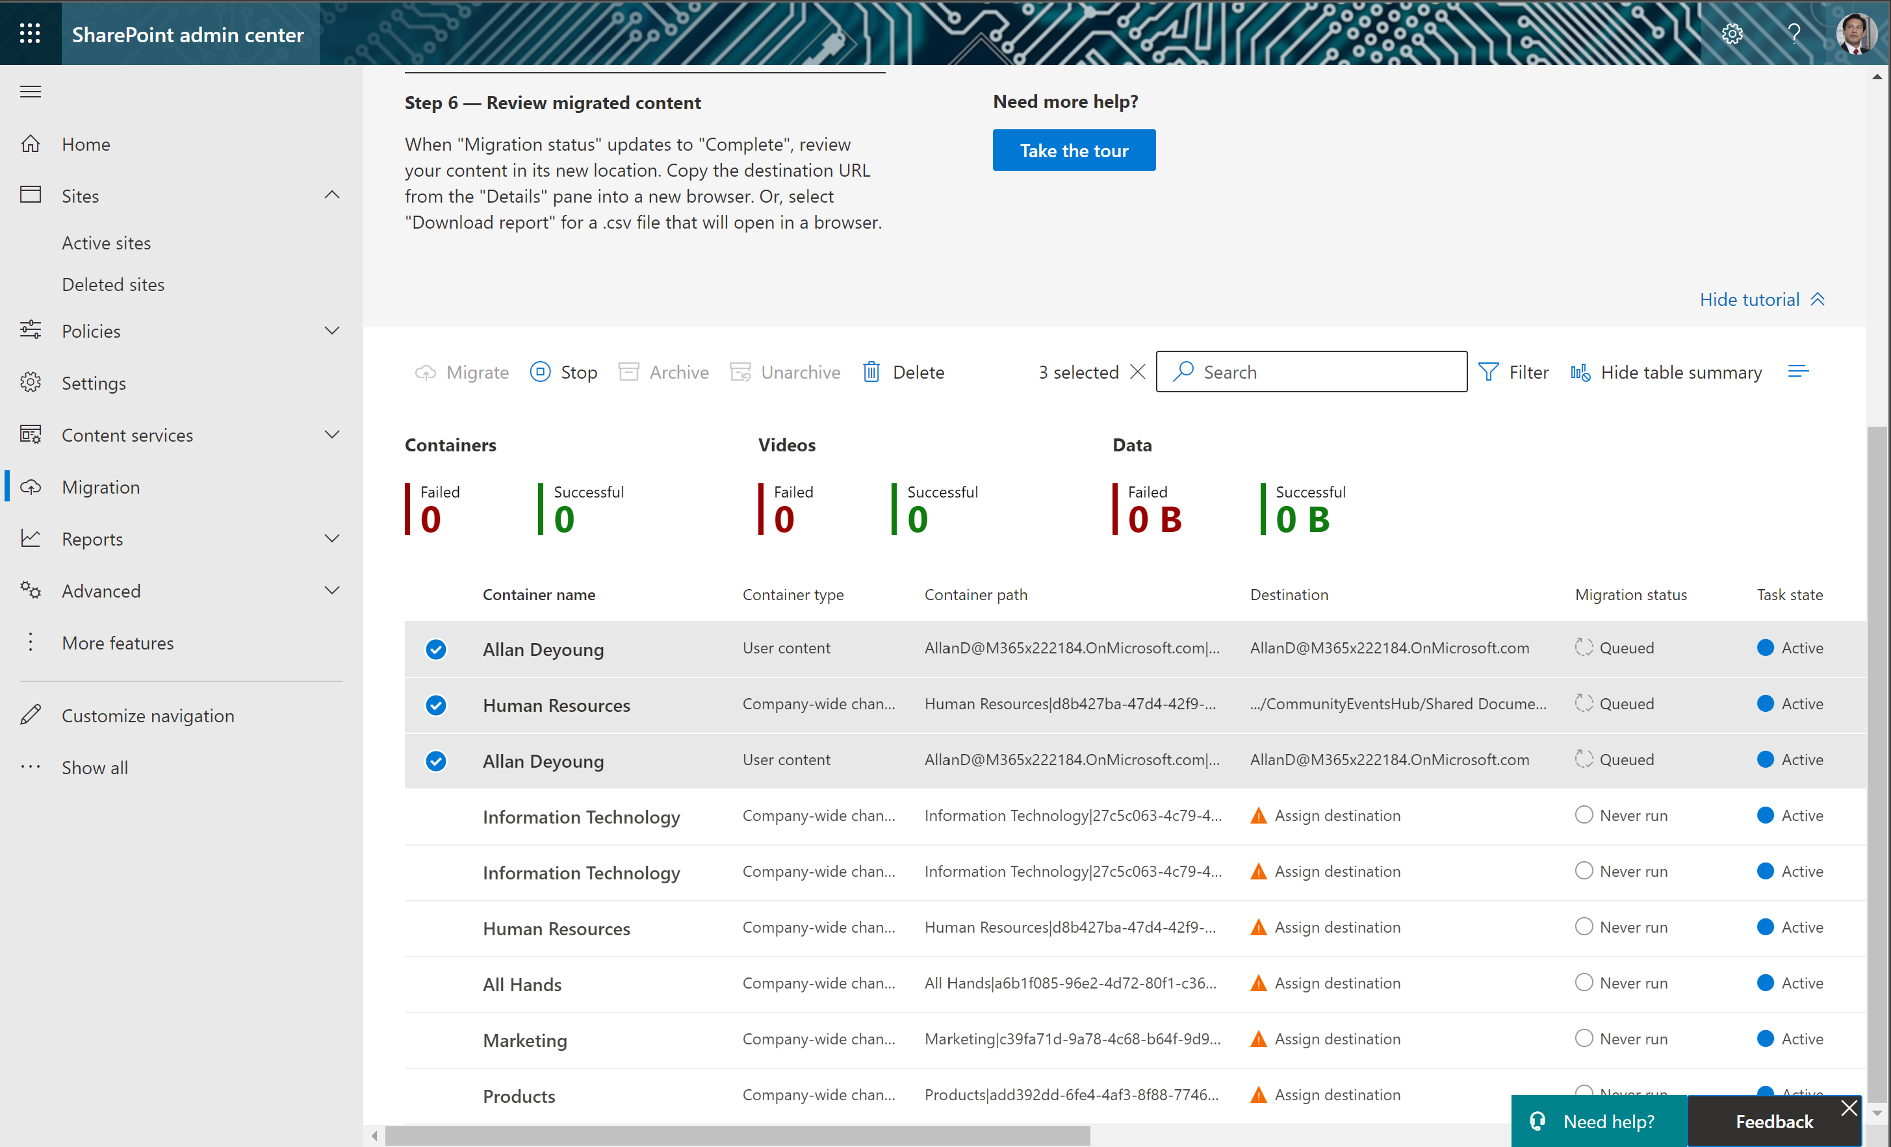The image size is (1891, 1147).
Task: Click the Stop migration icon
Action: [x=540, y=372]
